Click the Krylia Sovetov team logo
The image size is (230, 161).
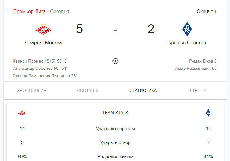pyautogui.click(x=187, y=29)
